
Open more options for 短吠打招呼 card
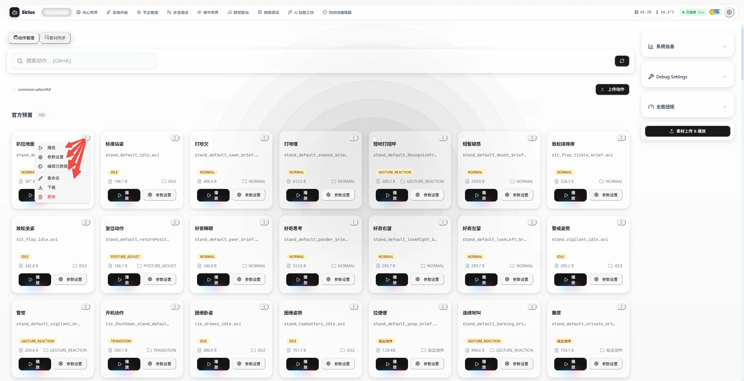pos(443,138)
